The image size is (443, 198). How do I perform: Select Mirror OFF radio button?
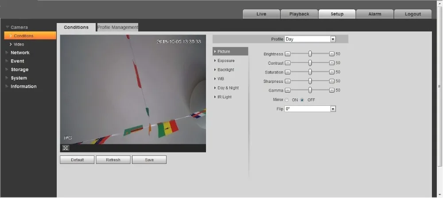click(x=302, y=100)
